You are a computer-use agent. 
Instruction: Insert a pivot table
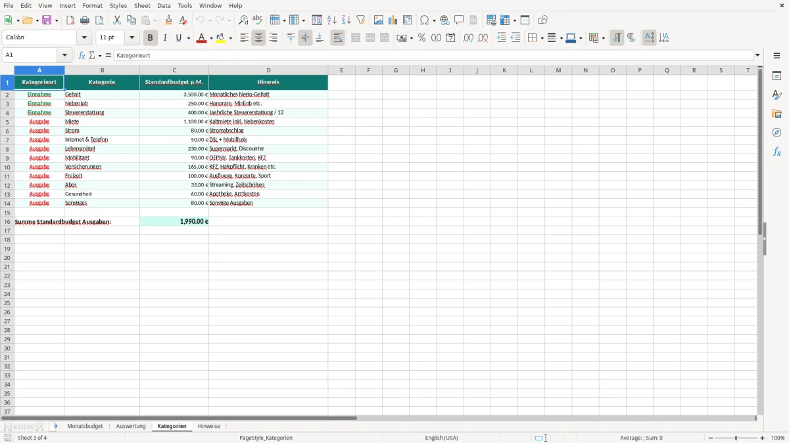coord(408,20)
